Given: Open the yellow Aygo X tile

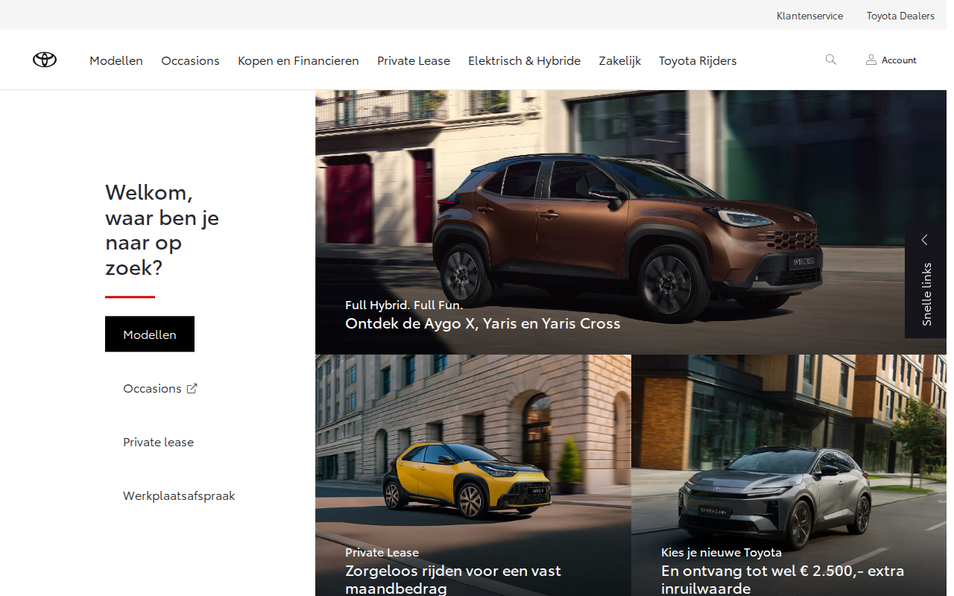Looking at the screenshot, I should tap(473, 475).
